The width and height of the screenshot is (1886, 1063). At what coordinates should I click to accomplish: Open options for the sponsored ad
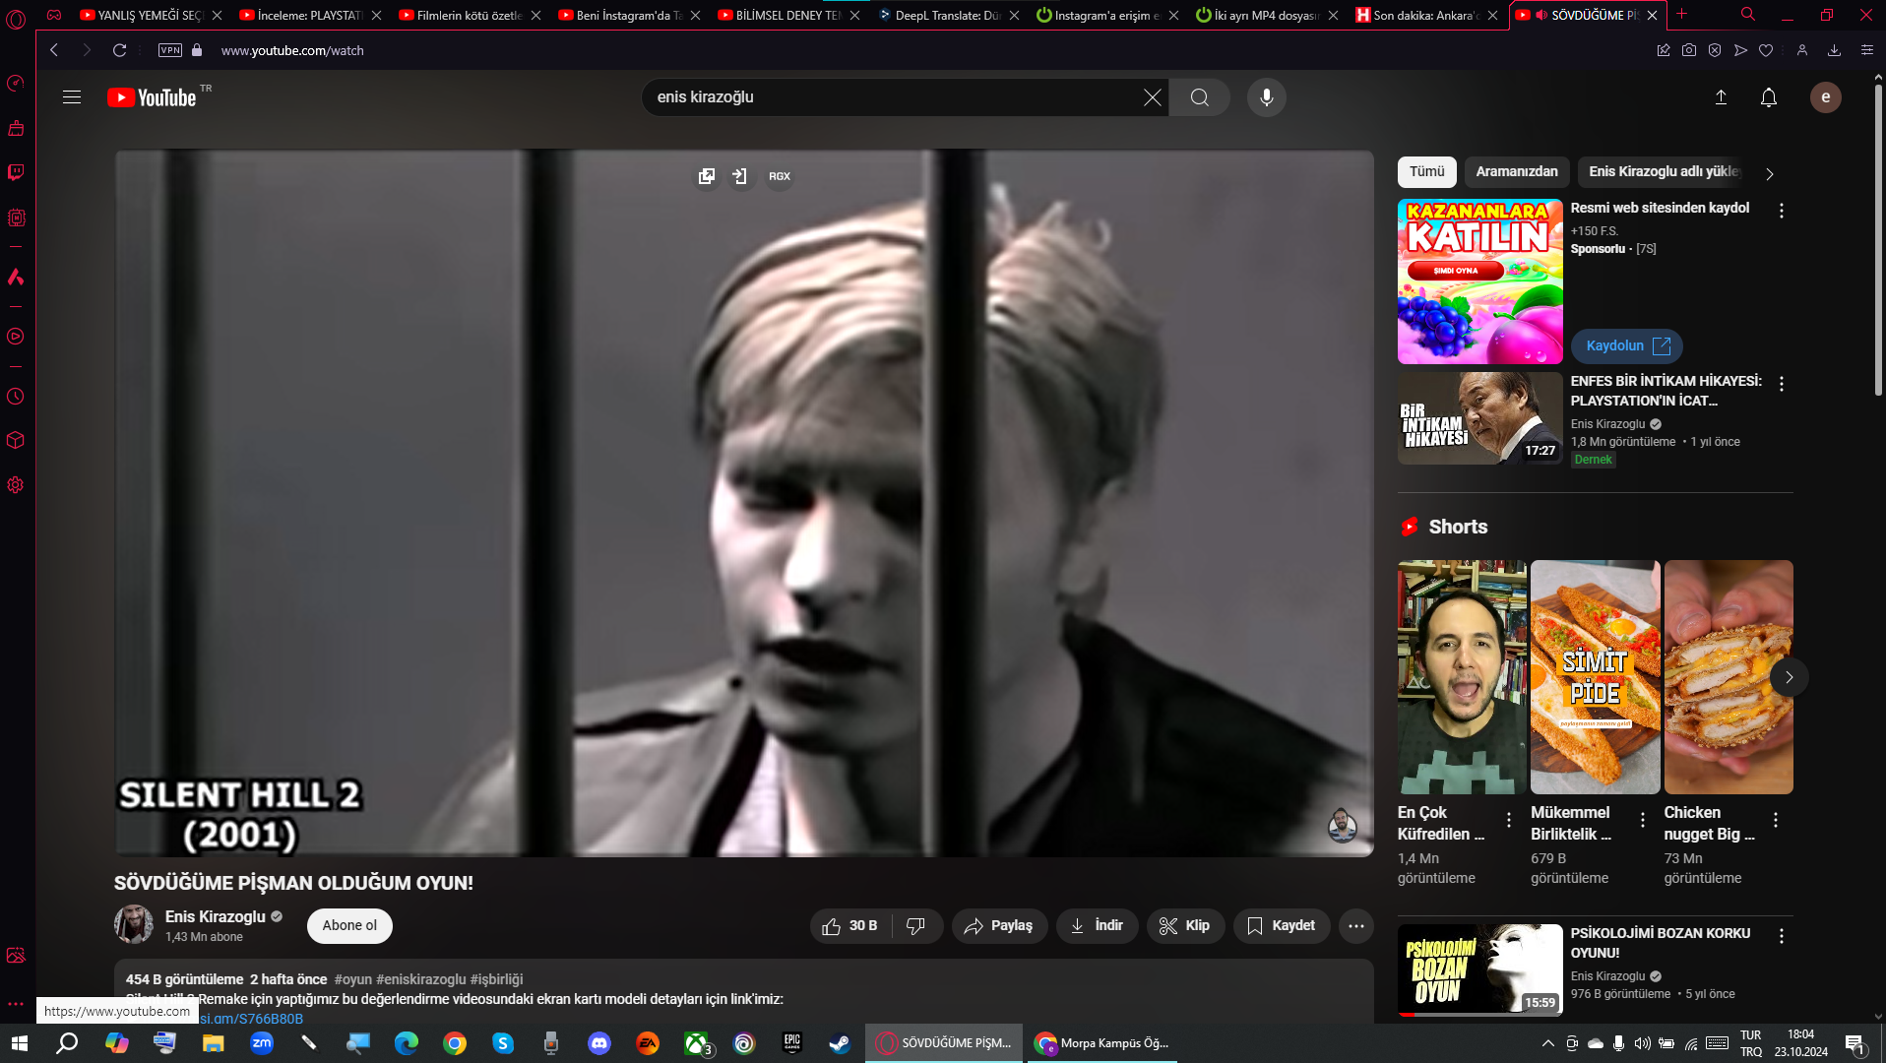(x=1782, y=211)
